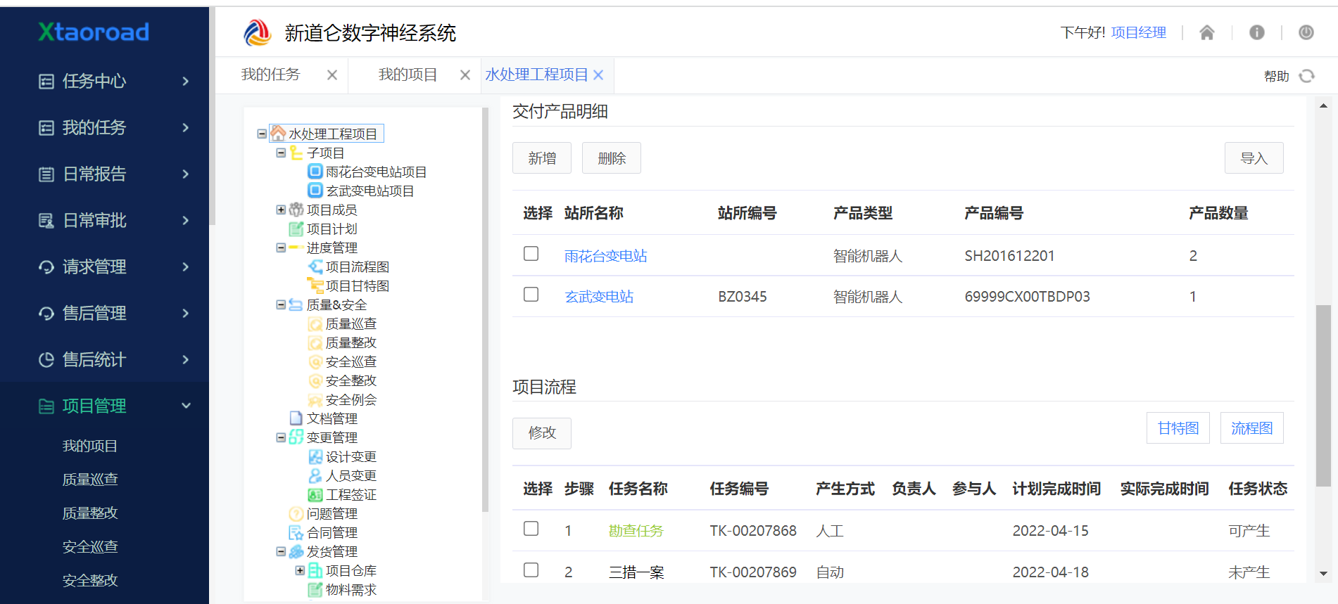Open the 流程图 button
Screen dimensions: 1338x604
[1251, 428]
